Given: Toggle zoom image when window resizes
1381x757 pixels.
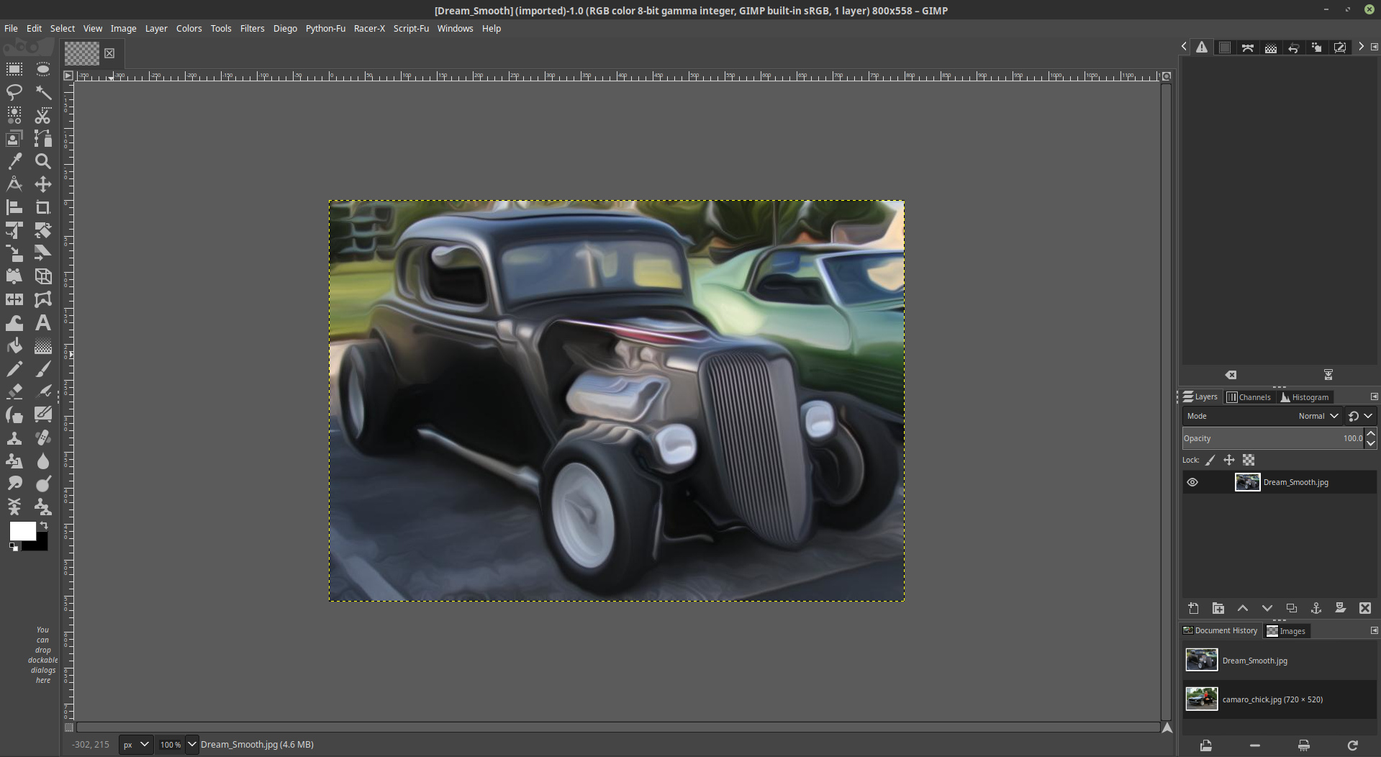Looking at the screenshot, I should [1167, 76].
